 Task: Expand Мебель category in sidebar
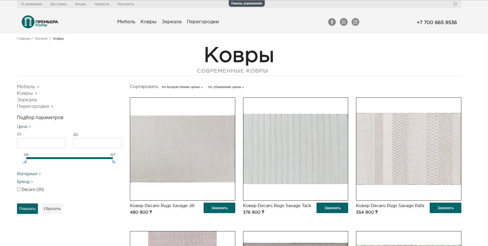click(28, 87)
